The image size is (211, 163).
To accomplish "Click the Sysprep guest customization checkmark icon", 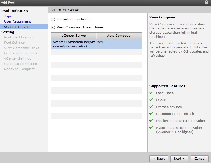I will point(151,127).
